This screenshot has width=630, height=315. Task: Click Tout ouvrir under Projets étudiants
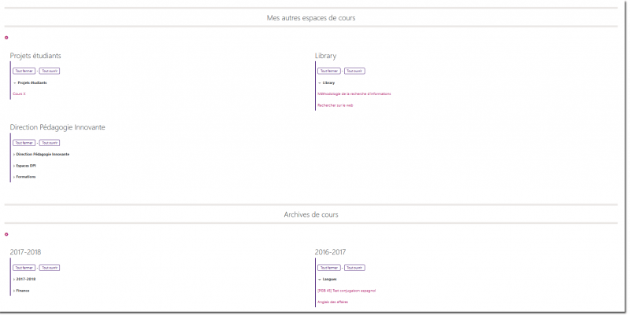[x=50, y=71]
